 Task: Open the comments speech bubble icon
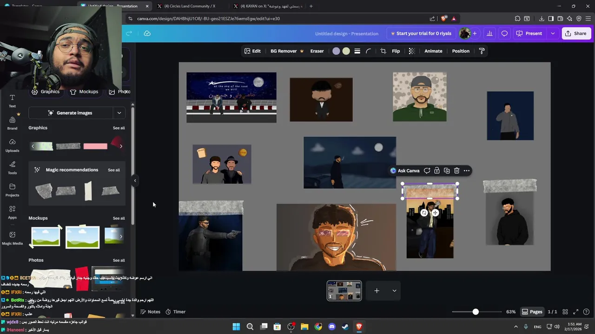coord(504,33)
